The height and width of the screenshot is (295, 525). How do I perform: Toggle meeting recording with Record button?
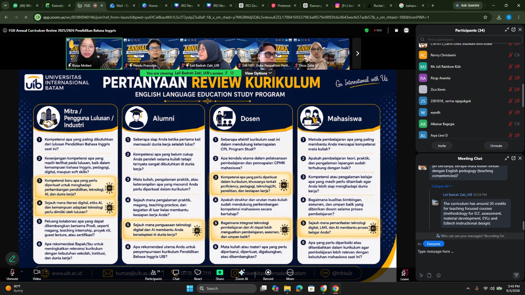pos(268,275)
